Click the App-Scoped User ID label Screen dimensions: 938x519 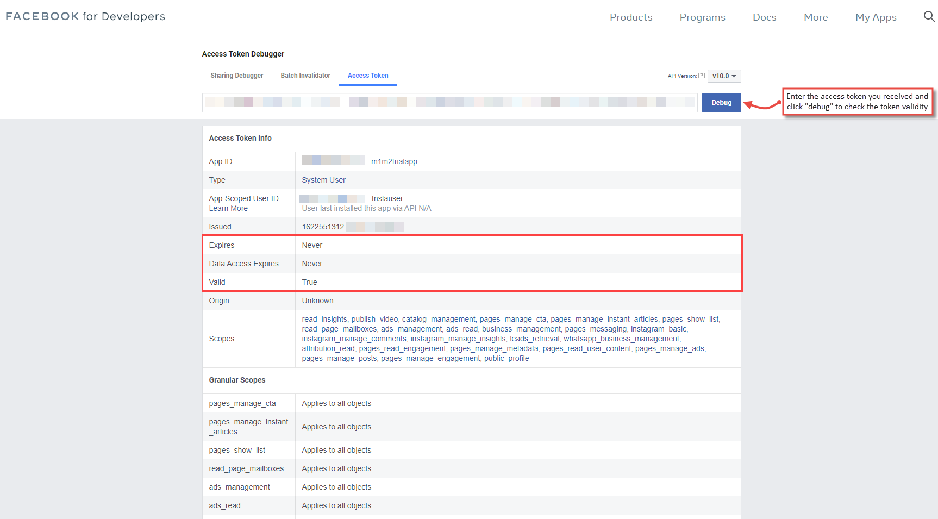click(243, 198)
